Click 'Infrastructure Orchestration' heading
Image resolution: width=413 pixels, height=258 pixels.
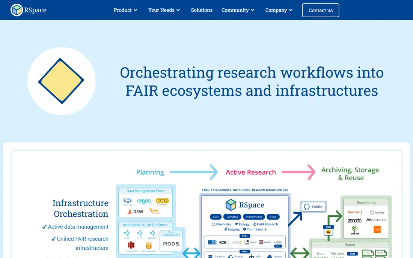pyautogui.click(x=80, y=208)
